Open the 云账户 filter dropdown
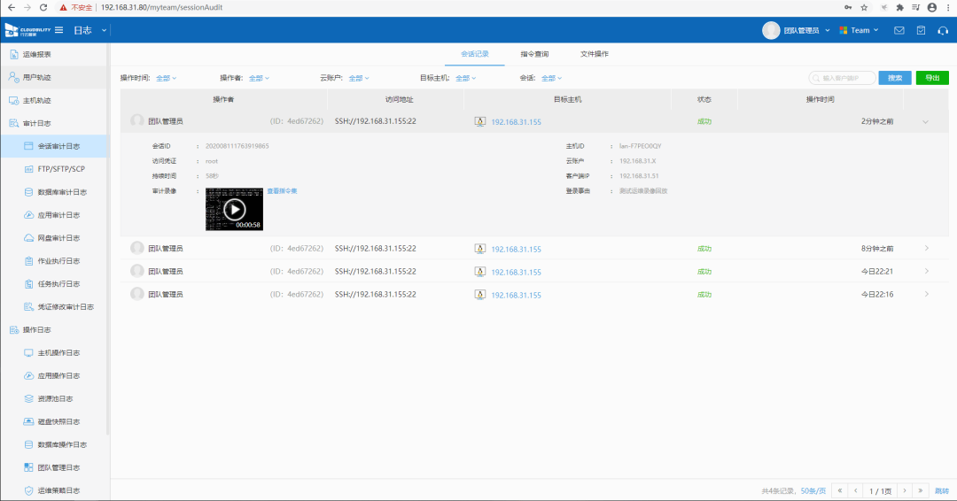 [359, 78]
